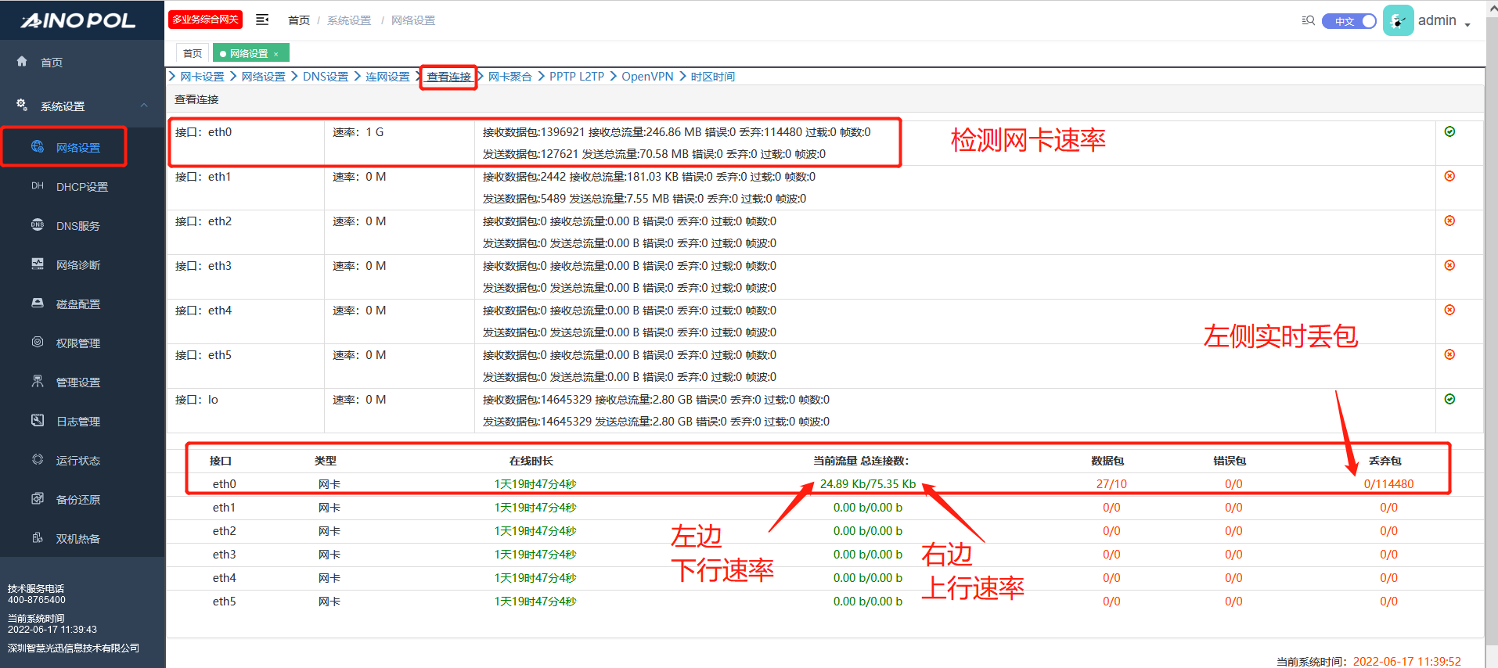The width and height of the screenshot is (1498, 668).
Task: Click 首页 in the breadcrumb
Action: [298, 20]
